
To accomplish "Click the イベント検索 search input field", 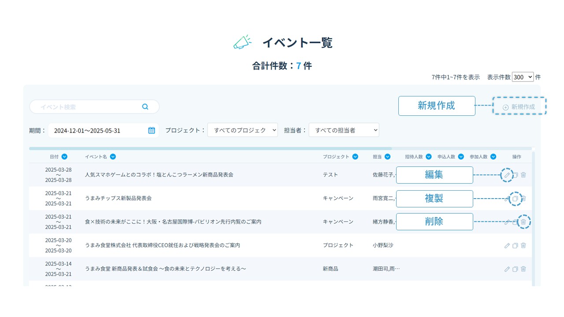I will pyautogui.click(x=88, y=107).
